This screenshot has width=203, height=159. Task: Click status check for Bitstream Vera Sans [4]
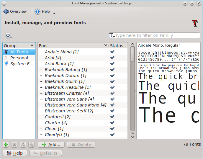tap(112, 99)
